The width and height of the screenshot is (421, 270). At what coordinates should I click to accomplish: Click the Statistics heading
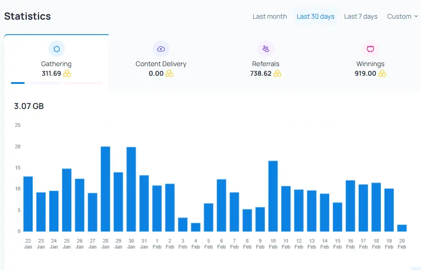(x=27, y=16)
